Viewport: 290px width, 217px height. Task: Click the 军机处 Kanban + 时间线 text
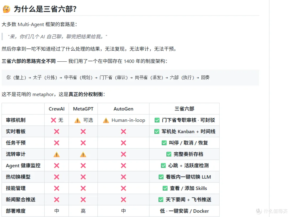coord(189,132)
